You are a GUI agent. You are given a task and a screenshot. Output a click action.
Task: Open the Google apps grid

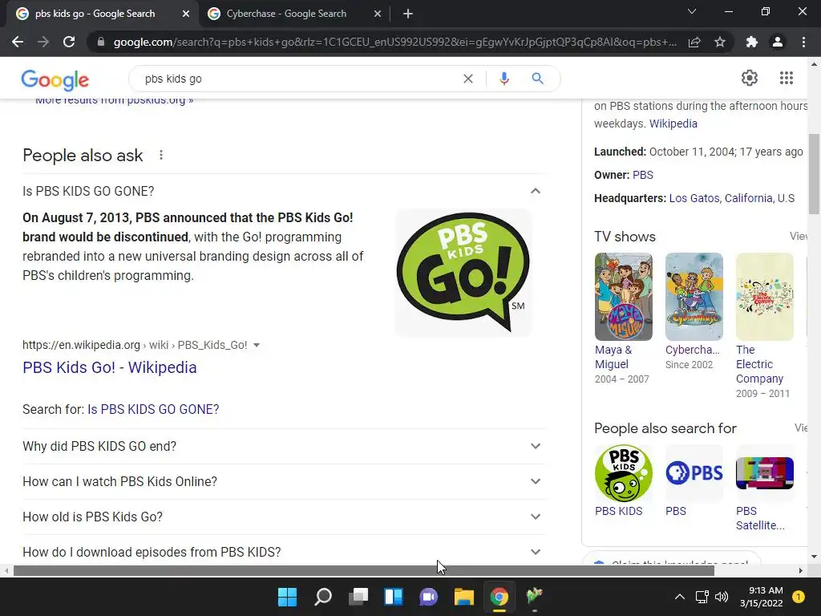[x=787, y=78]
